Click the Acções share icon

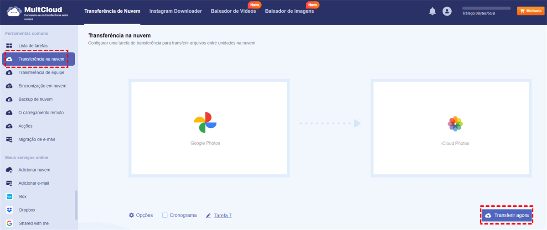(x=9, y=126)
